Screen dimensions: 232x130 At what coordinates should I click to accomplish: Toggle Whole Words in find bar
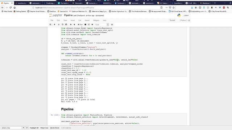pos(55,128)
